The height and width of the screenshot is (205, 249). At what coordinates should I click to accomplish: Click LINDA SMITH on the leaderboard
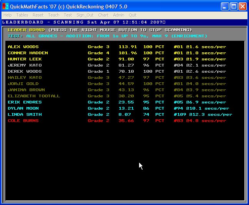coord(25,115)
